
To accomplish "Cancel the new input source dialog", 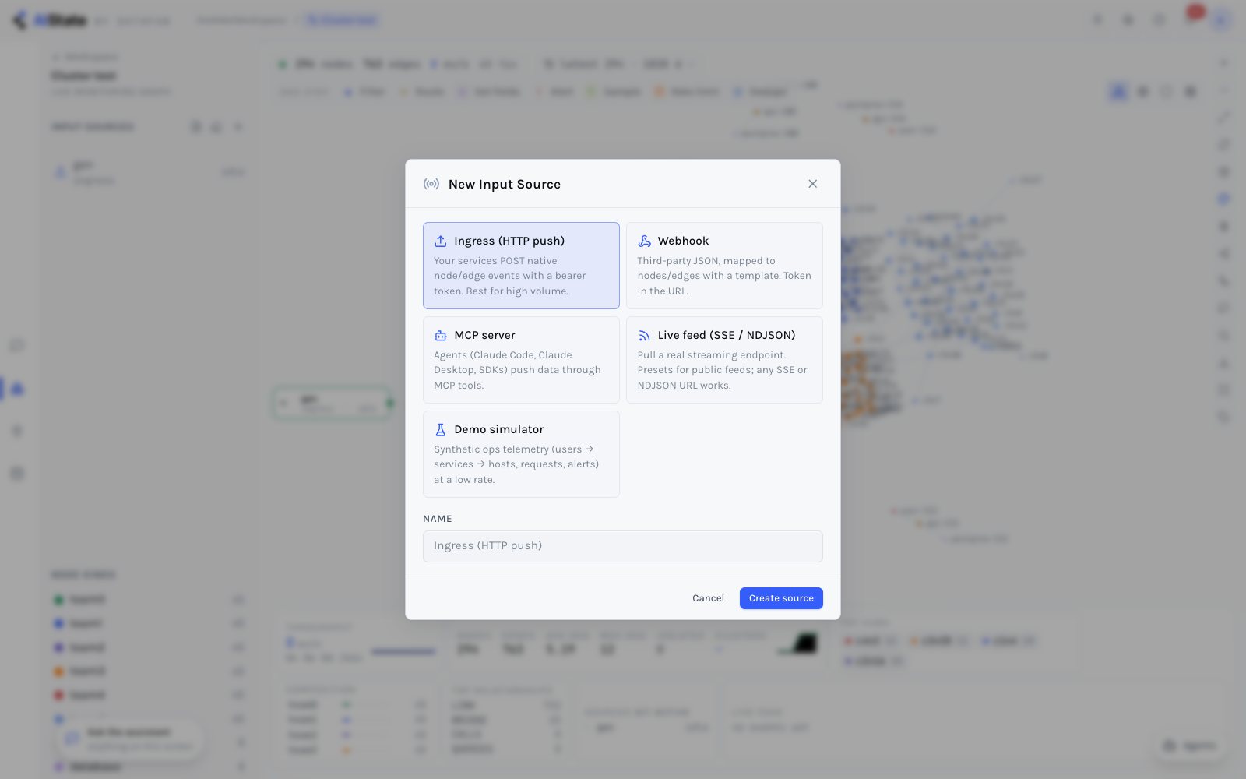I will coord(708,598).
